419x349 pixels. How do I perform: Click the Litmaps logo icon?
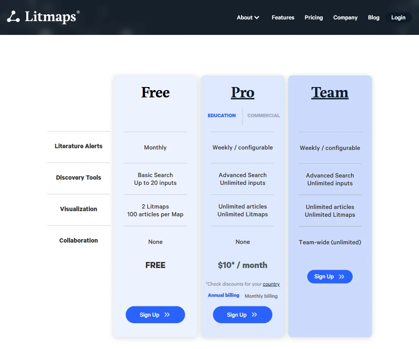point(13,17)
